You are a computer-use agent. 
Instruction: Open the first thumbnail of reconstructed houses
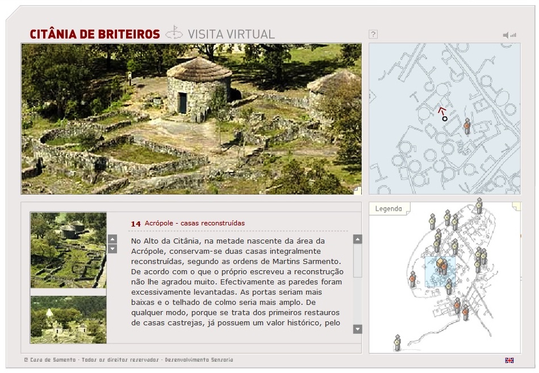click(68, 250)
